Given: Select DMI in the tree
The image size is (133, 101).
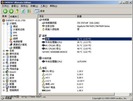Looking at the screenshot, I should pyautogui.click(x=15, y=33).
